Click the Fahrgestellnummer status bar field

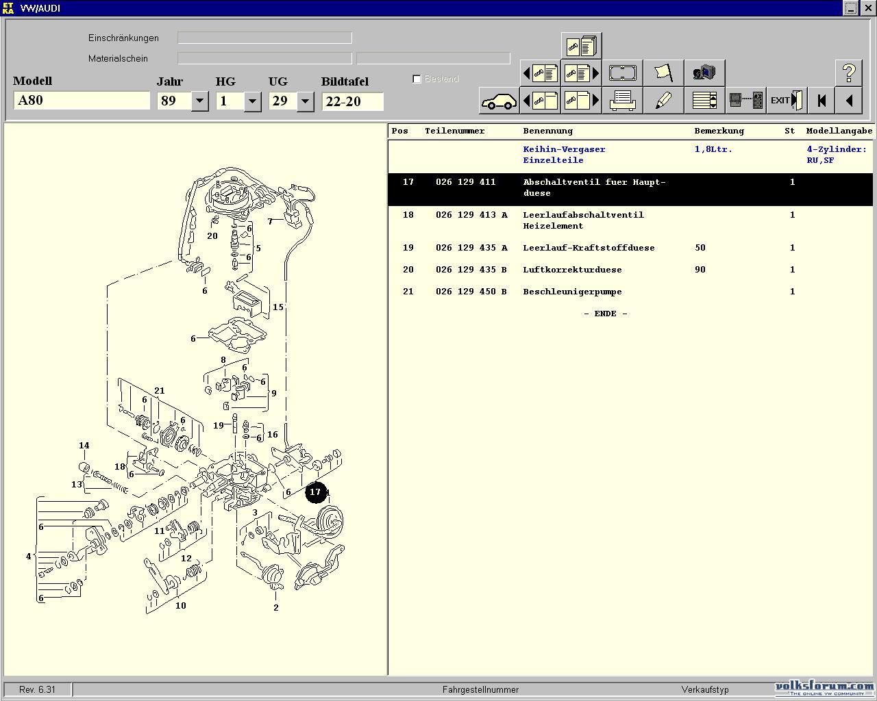pyautogui.click(x=480, y=689)
